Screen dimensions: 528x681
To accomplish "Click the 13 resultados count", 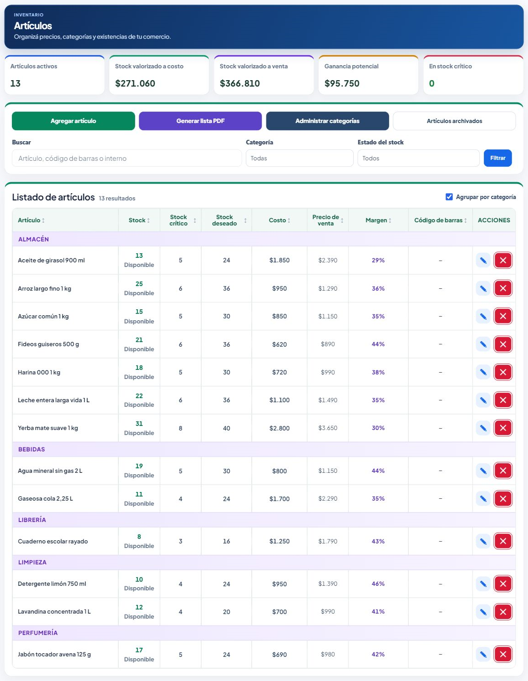I will tap(117, 198).
